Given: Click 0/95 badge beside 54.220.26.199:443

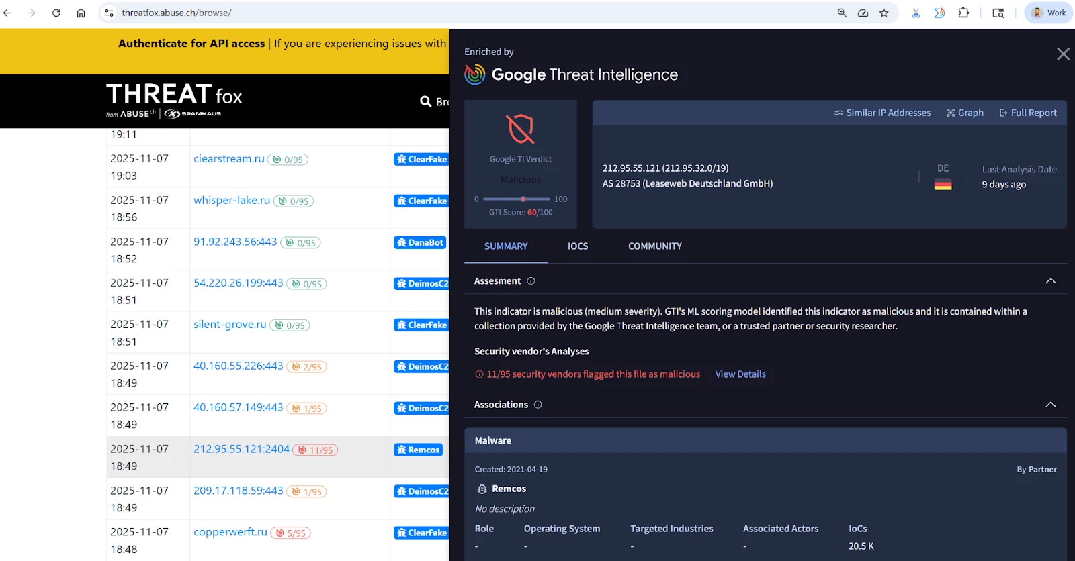Looking at the screenshot, I should [306, 285].
